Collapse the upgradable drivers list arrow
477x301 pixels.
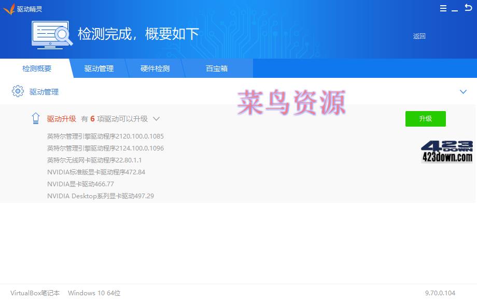[x=156, y=119]
